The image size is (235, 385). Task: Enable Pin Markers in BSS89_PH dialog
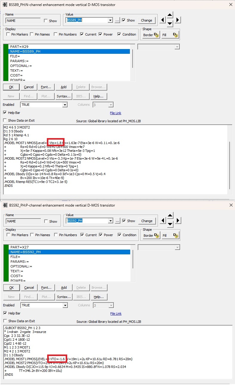[x=8, y=34]
